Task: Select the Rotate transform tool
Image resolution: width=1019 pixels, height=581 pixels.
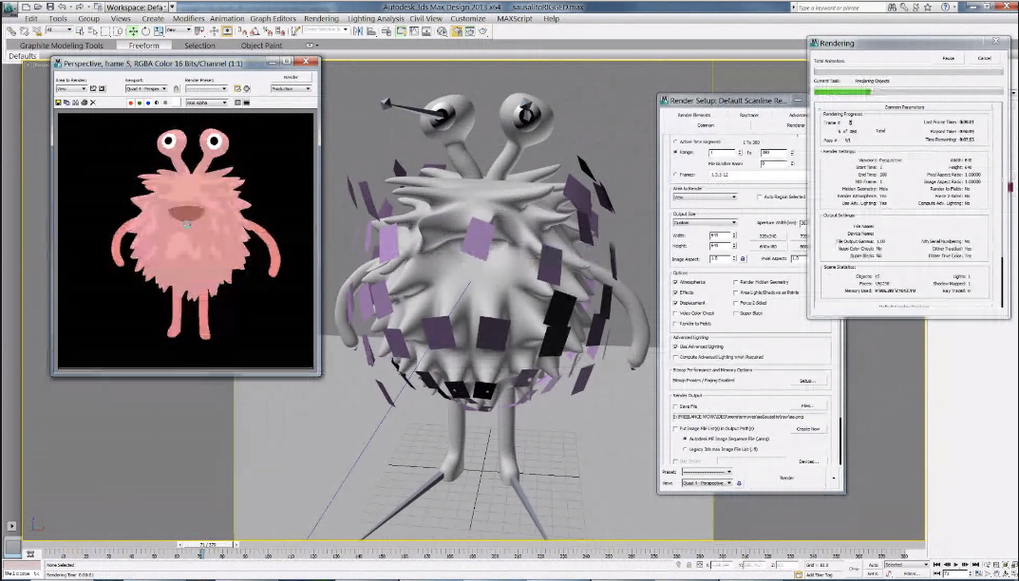Action: [x=145, y=31]
